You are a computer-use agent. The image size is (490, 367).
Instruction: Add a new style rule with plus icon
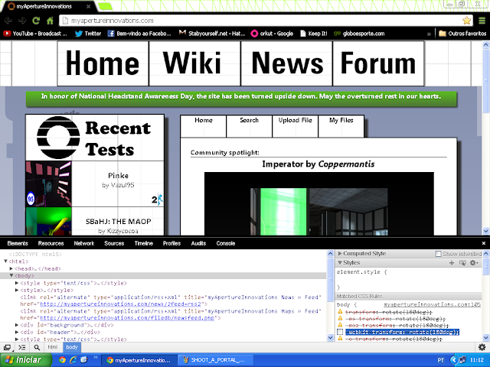pyautogui.click(x=452, y=263)
